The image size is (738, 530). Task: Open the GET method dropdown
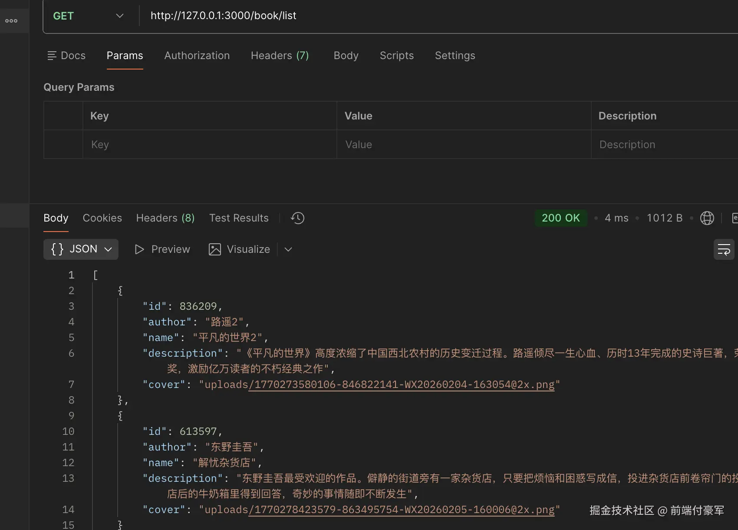[89, 16]
